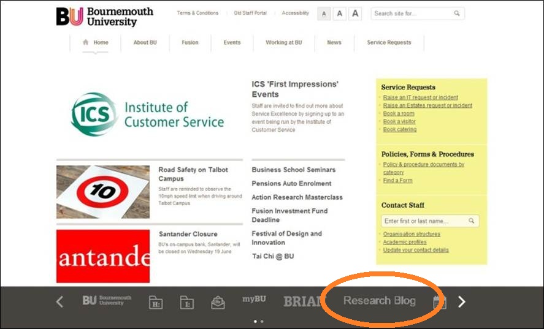
Task: Click Raise an Estates request or incident
Action: pos(427,105)
